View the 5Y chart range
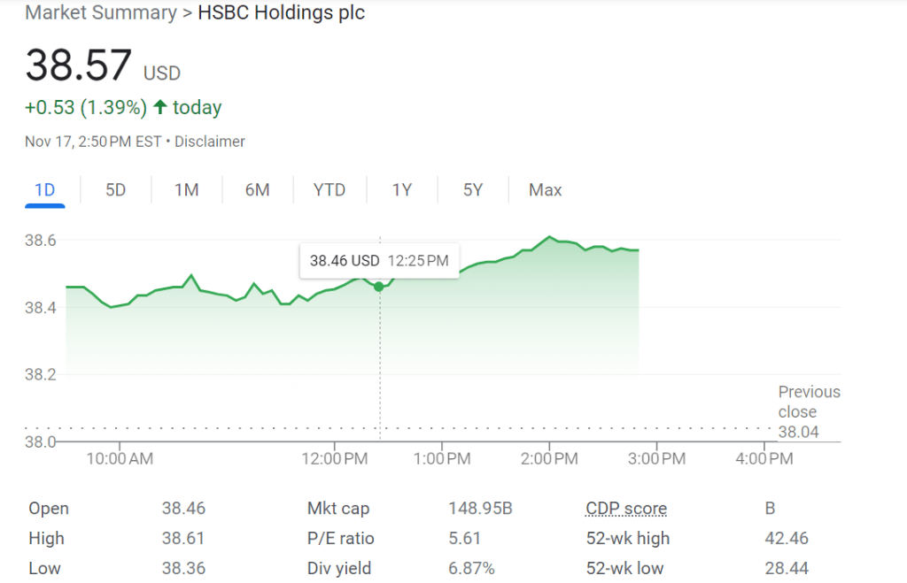 (473, 190)
